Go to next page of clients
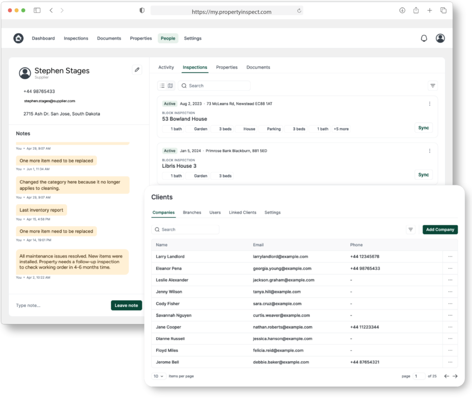 point(455,376)
